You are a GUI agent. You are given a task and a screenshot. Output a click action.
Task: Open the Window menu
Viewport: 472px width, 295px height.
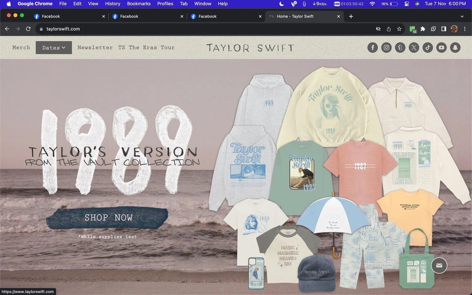click(x=203, y=4)
